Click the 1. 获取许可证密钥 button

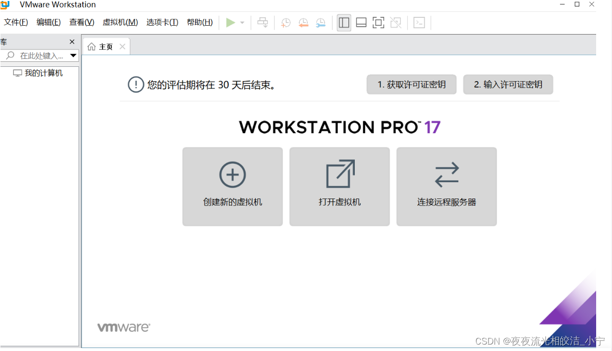click(411, 85)
